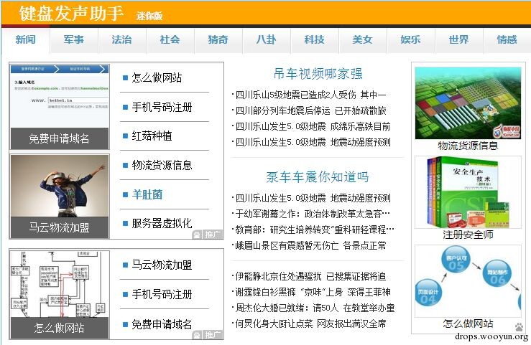531x345 pixels.
Task: Click the highlighted 羊肚菌 link
Action: [147, 194]
